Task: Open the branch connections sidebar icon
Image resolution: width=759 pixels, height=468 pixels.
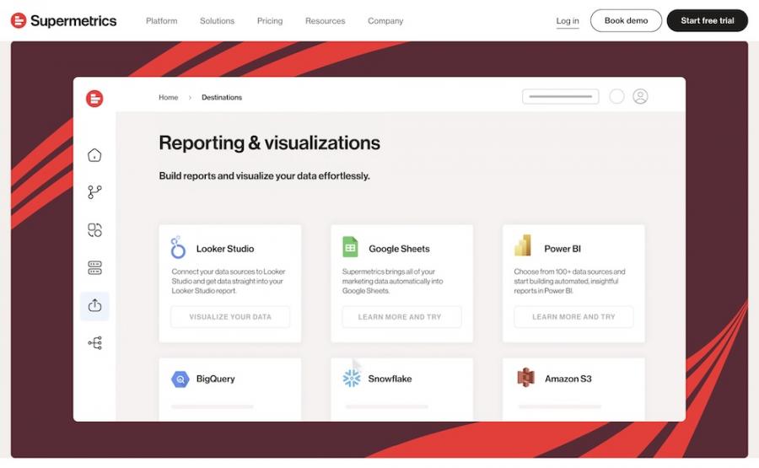Action: coord(94,192)
